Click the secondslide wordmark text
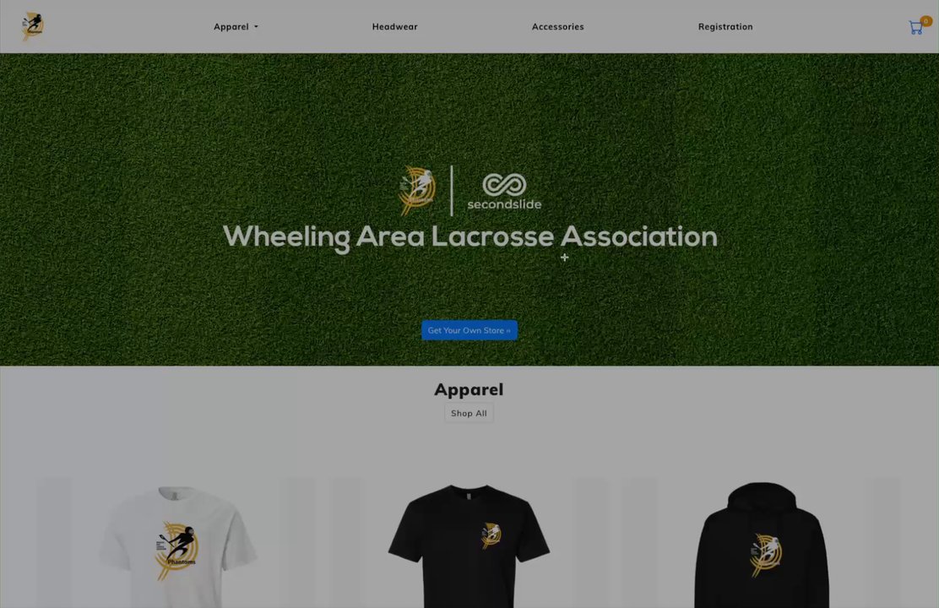The image size is (939, 608). [x=504, y=204]
